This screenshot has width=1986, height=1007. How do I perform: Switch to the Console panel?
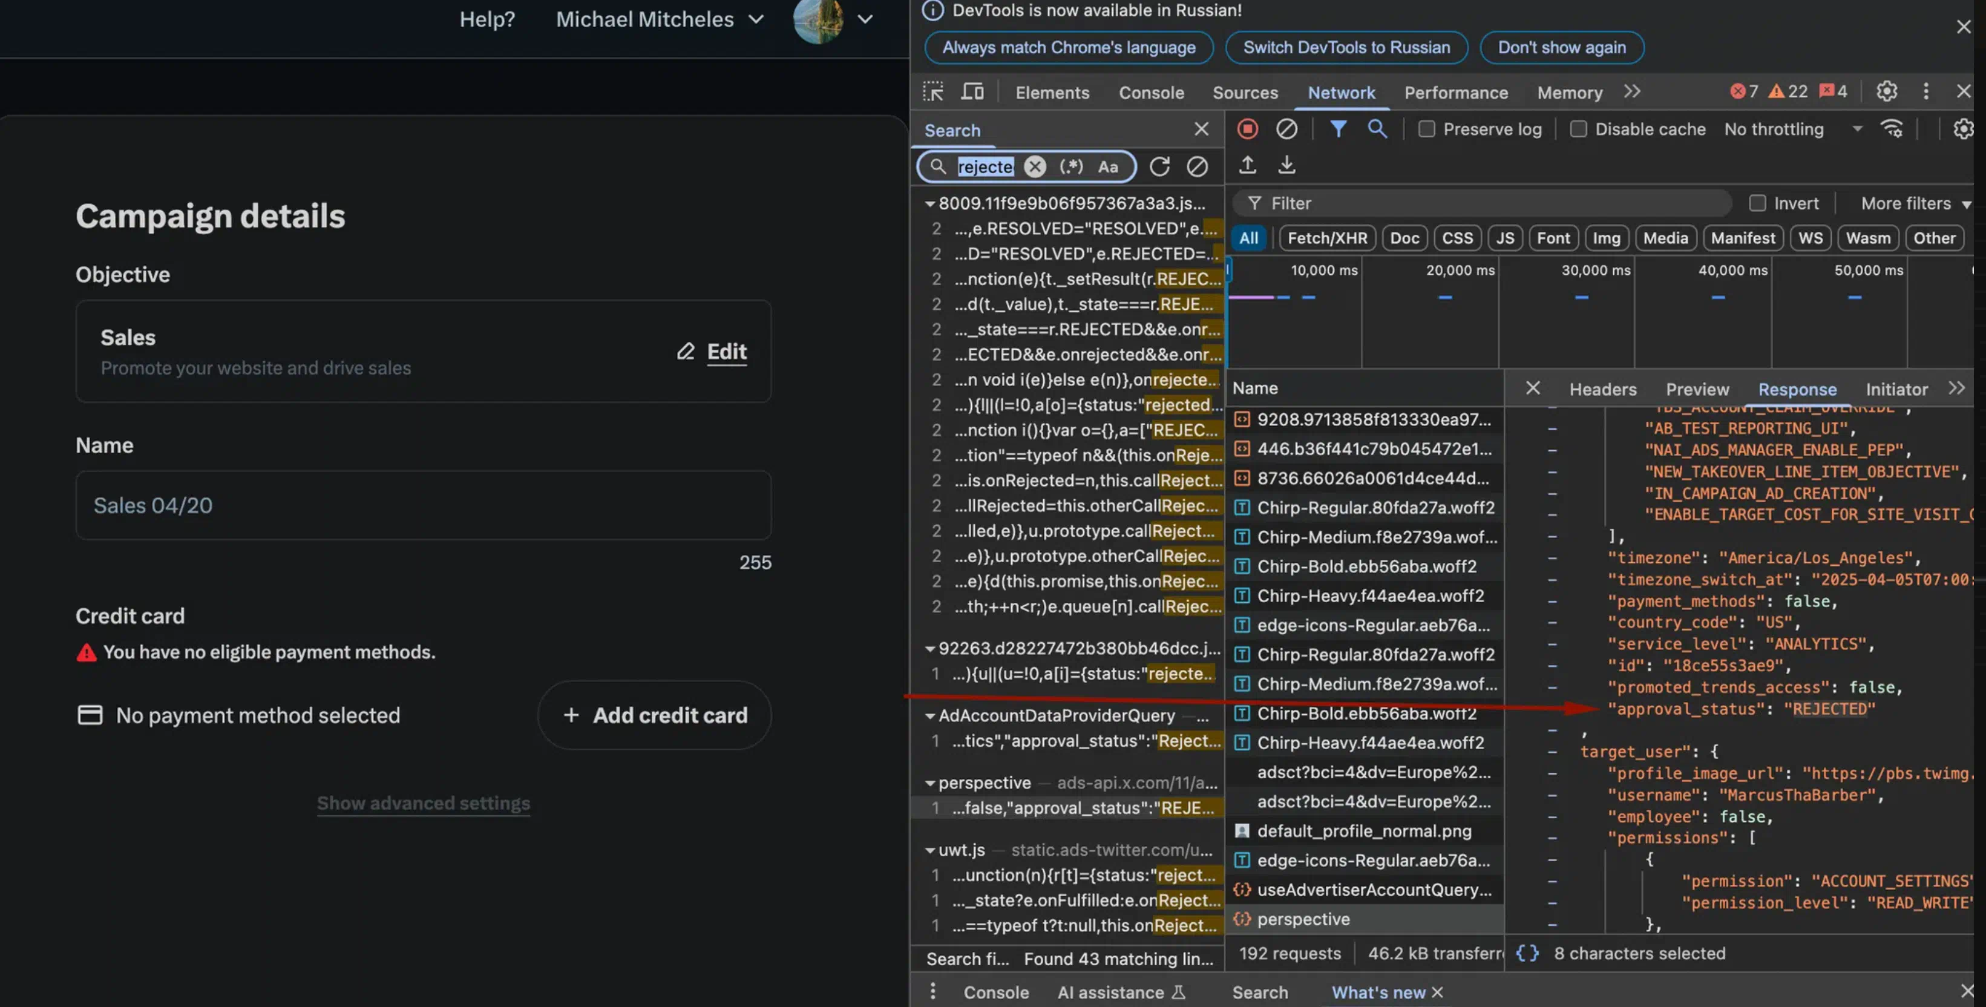pos(1151,93)
